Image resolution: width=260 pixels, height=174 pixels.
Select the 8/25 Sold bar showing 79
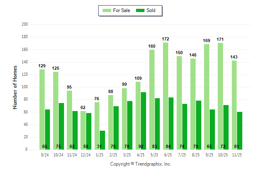pyautogui.click(x=198, y=125)
